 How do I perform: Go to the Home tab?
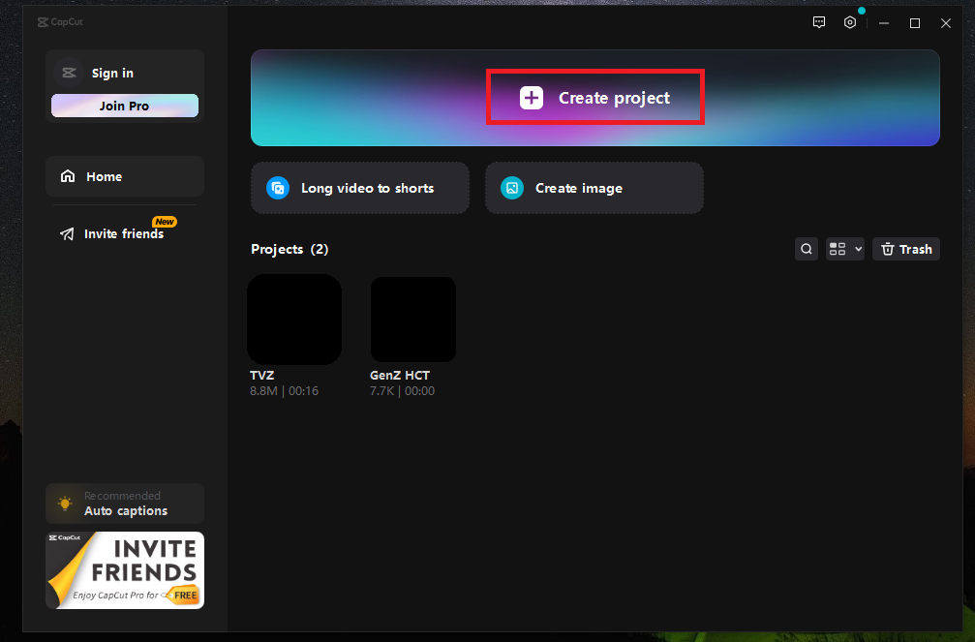pyautogui.click(x=125, y=176)
